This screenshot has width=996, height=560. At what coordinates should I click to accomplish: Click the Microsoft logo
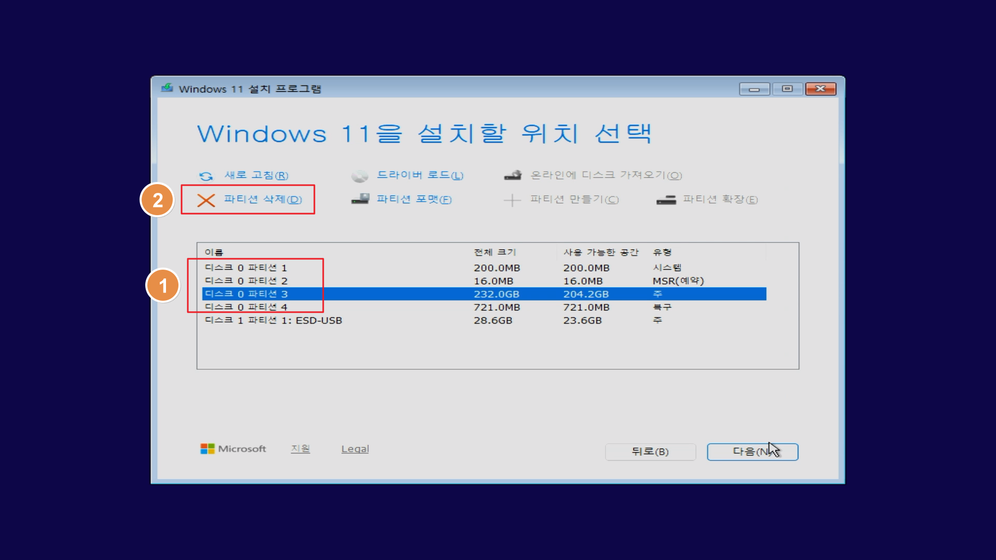click(208, 449)
